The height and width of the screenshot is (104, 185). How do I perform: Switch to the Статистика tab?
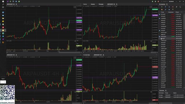tap(86, 55)
